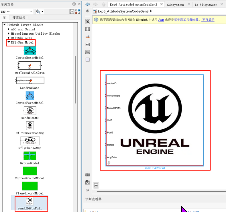Screen dimensions: 226x212
Task: Open the IMU search term dropdown
Action: coord(31,11)
